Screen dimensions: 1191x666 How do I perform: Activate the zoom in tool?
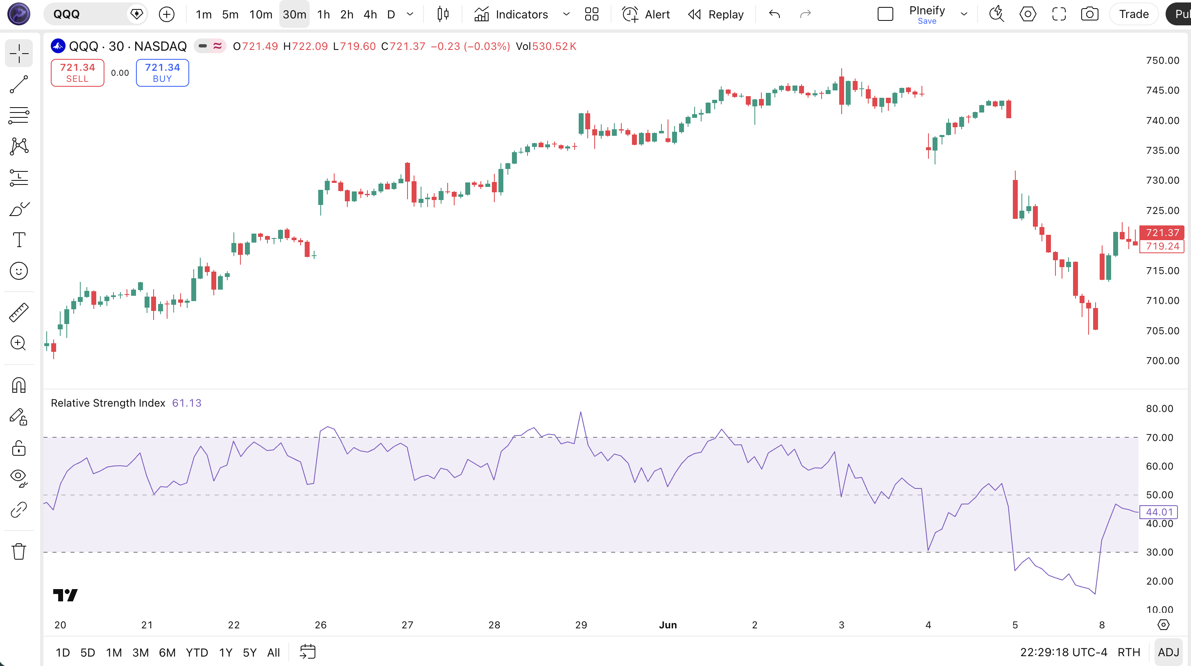click(x=19, y=343)
